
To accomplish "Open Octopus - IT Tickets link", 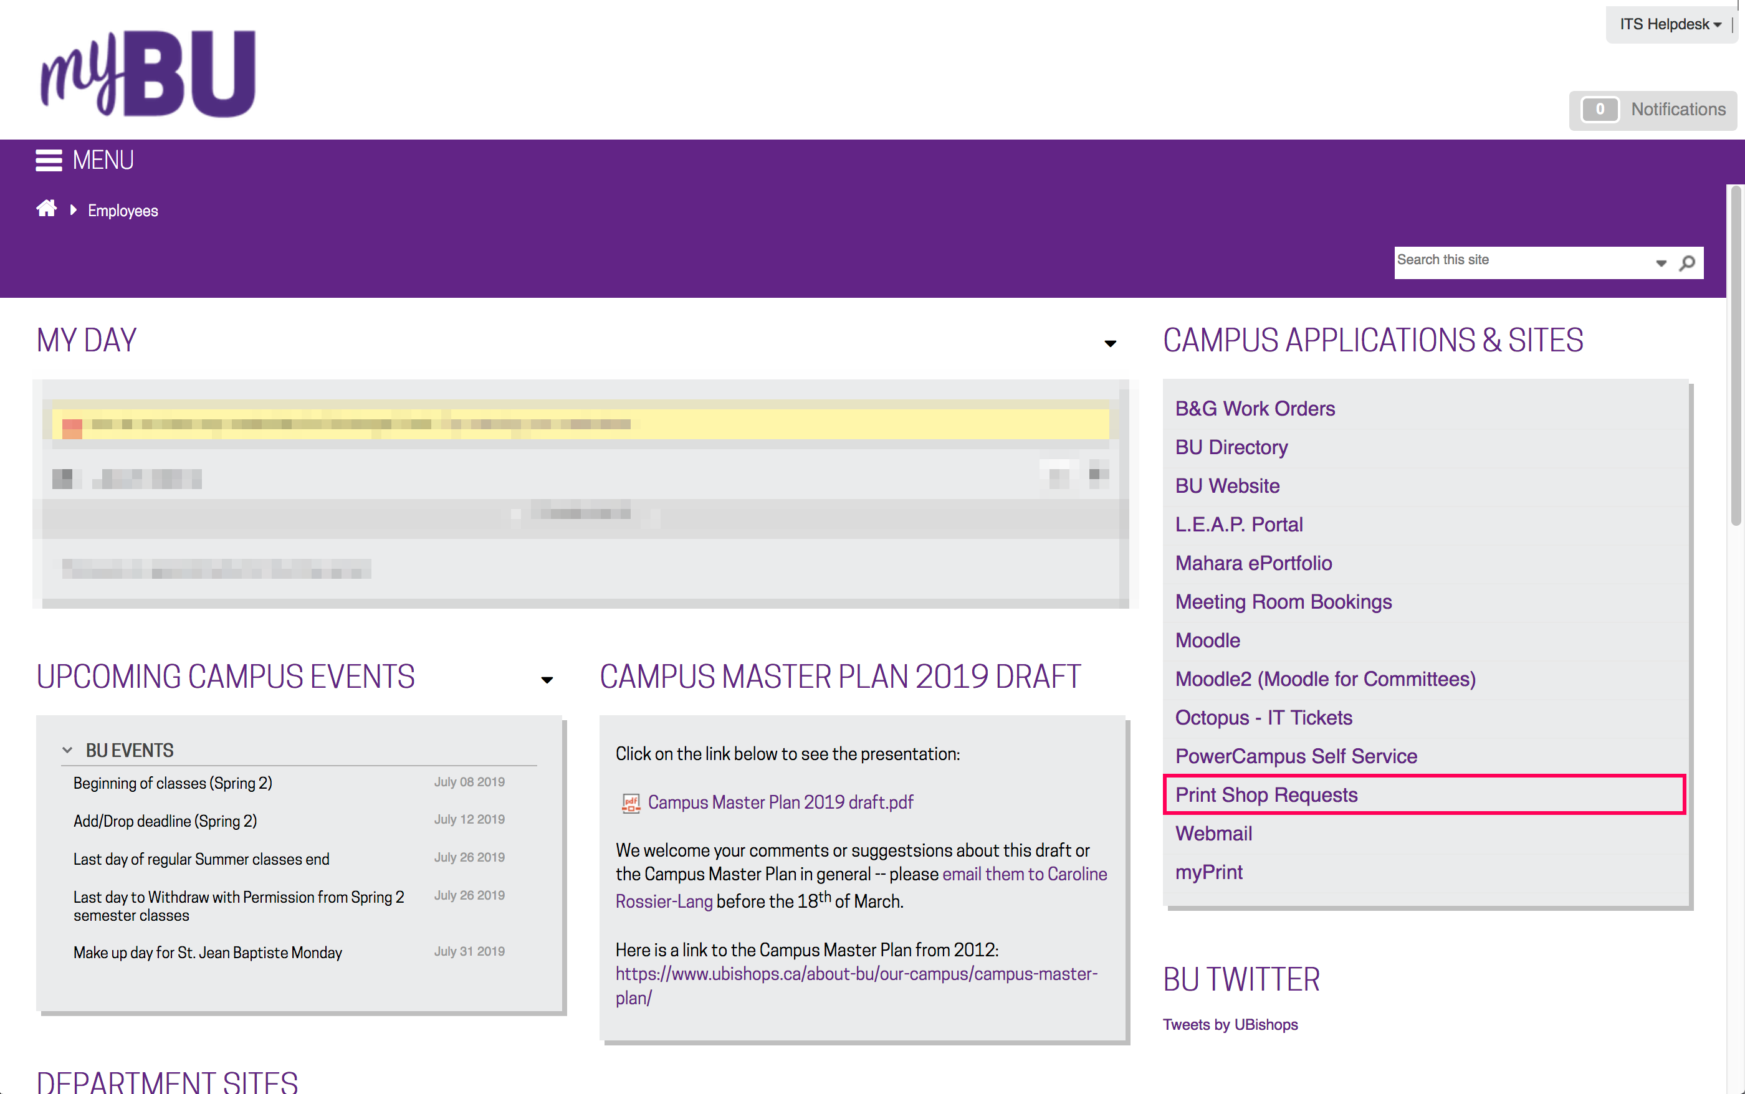I will pos(1264,718).
